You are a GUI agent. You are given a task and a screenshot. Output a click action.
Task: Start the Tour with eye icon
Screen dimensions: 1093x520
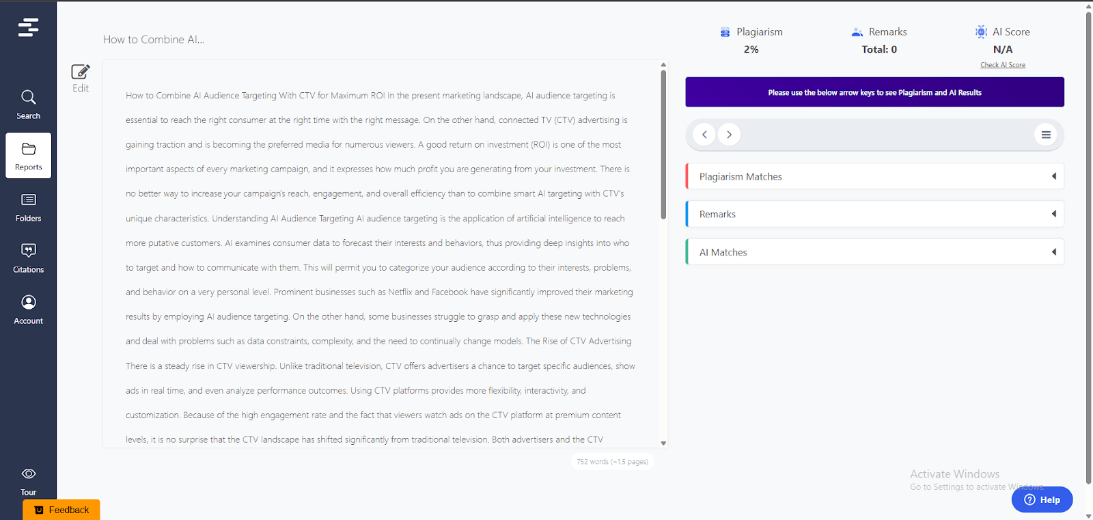[x=28, y=480]
